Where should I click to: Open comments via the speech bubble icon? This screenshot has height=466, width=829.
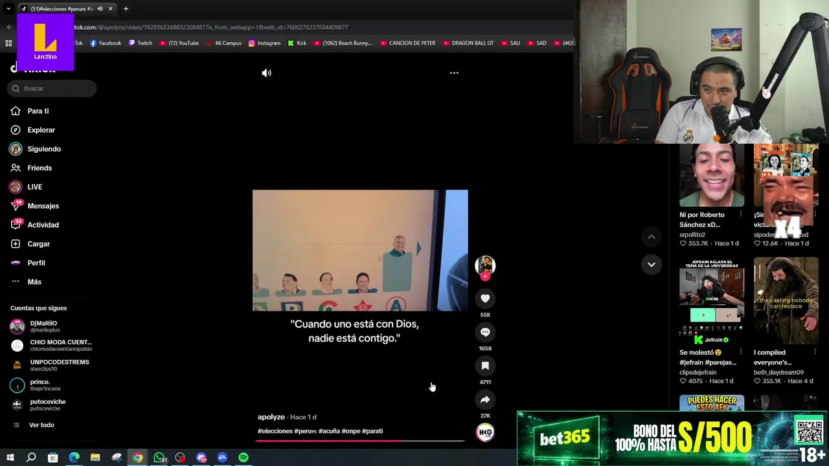coord(485,332)
